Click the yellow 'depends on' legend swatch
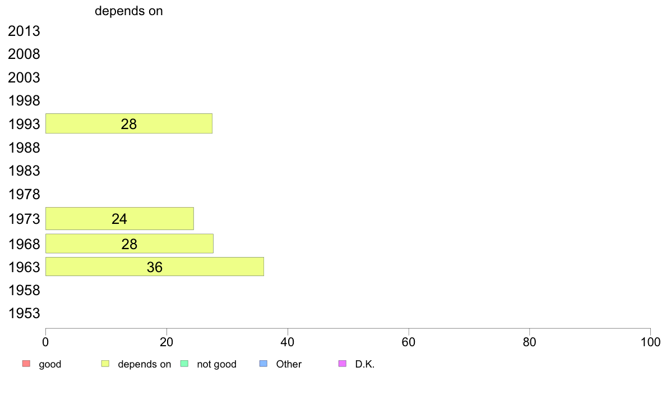666x413 pixels. [x=105, y=364]
